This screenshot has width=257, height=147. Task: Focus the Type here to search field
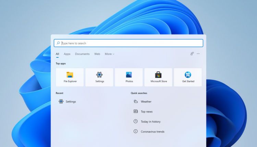(x=130, y=43)
